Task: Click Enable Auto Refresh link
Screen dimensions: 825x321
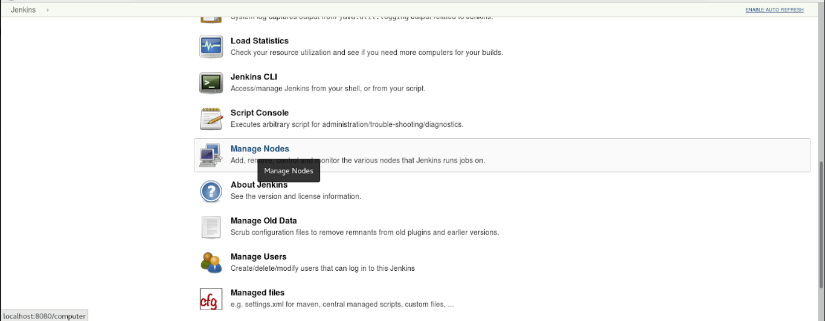Action: (x=774, y=10)
